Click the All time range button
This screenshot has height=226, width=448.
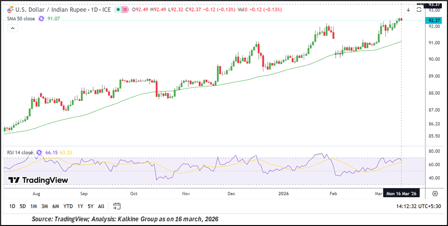click(x=101, y=206)
